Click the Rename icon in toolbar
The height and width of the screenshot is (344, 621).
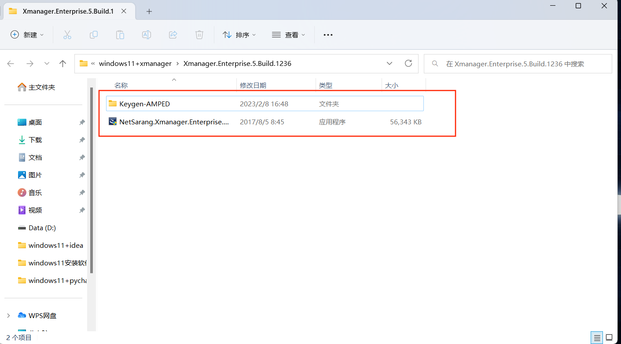click(x=147, y=35)
